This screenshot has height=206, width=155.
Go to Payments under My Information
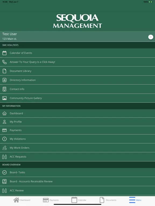pos(77,130)
